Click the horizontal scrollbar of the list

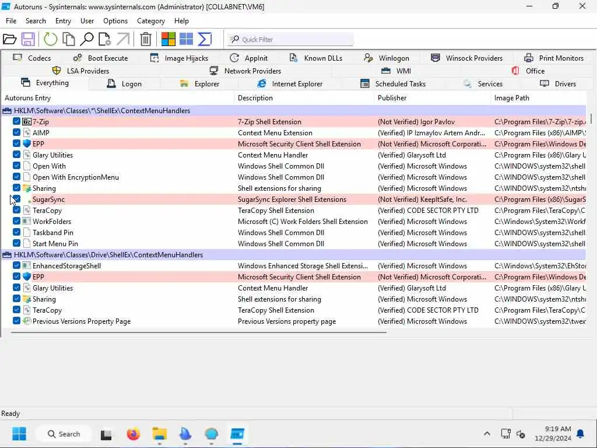pyautogui.click(x=199, y=332)
